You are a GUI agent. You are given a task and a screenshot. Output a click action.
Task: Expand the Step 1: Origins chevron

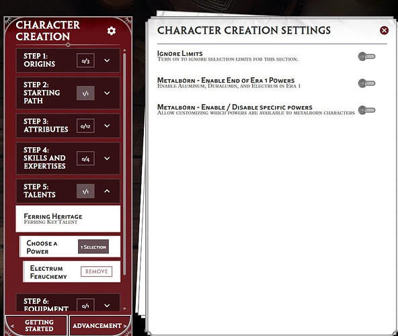(x=107, y=60)
